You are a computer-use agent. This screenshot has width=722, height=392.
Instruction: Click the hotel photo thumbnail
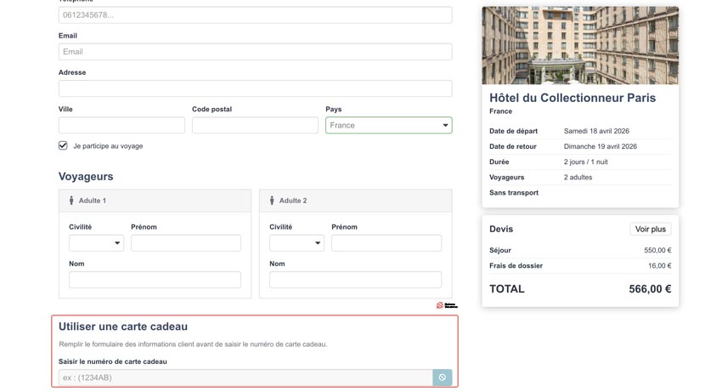580,45
